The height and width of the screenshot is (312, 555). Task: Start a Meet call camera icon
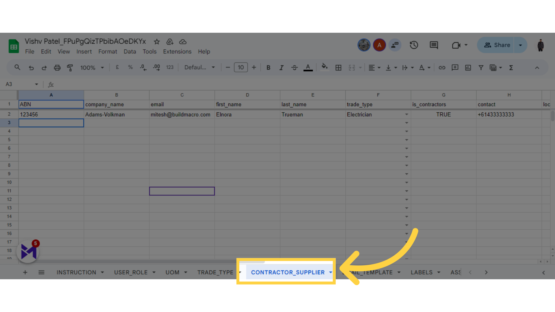456,45
